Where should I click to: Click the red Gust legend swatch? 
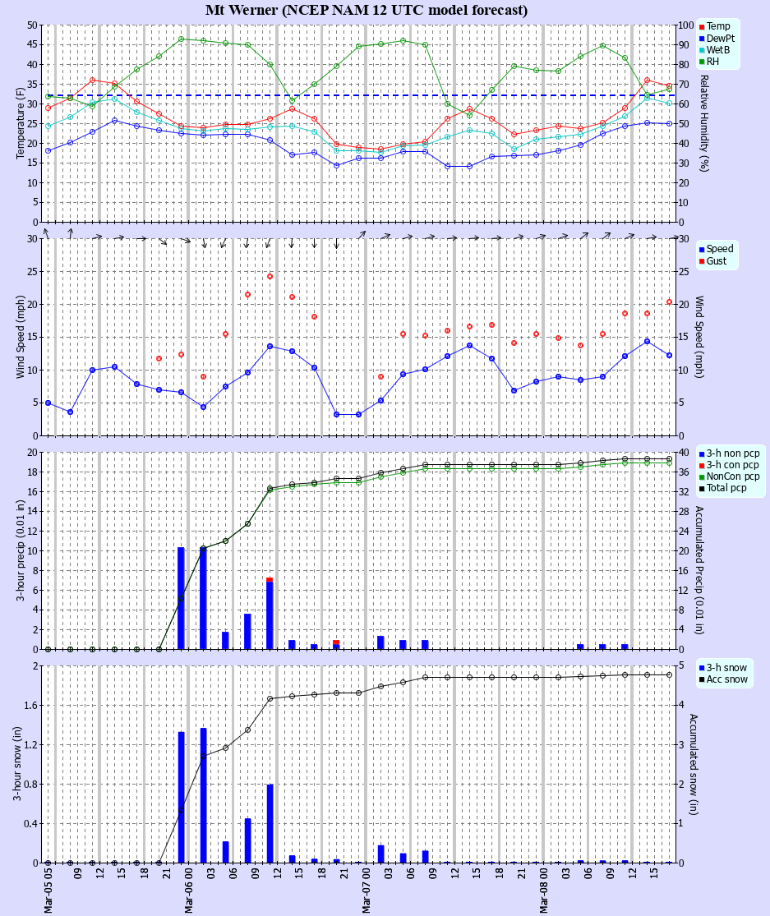(x=703, y=261)
